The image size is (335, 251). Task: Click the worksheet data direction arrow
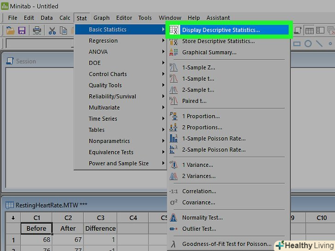(x=13, y=218)
